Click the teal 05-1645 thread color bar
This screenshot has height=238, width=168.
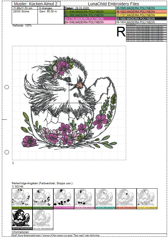tap(141, 8)
